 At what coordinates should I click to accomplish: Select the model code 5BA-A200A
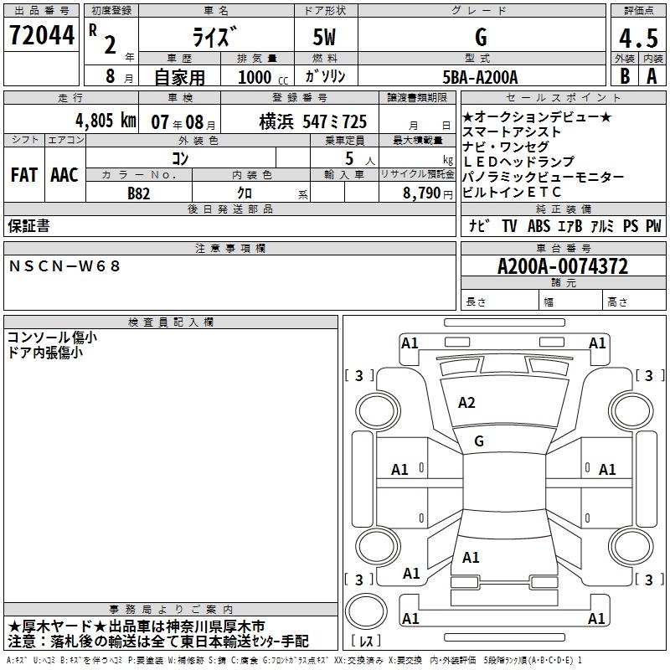point(480,77)
